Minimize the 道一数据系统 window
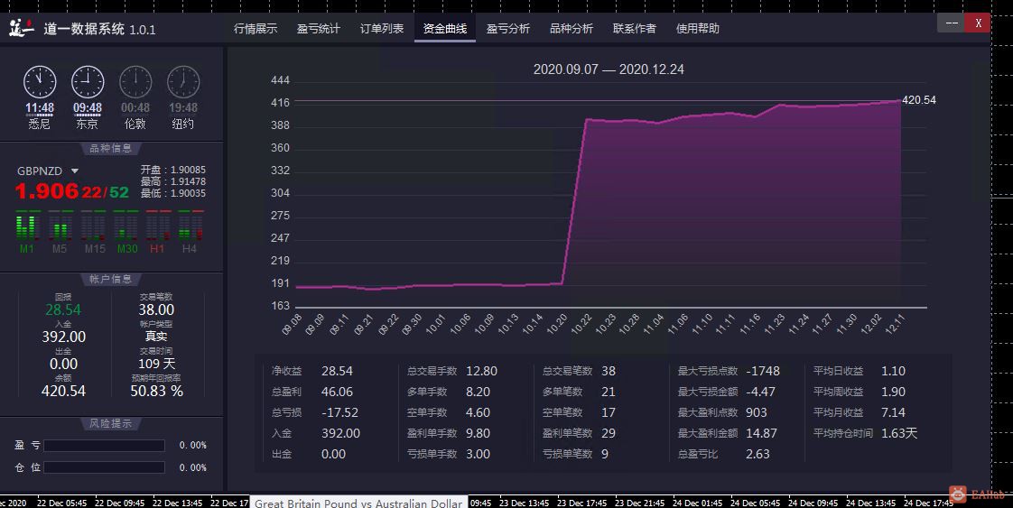Screen dimensions: 1013x508 (952, 23)
